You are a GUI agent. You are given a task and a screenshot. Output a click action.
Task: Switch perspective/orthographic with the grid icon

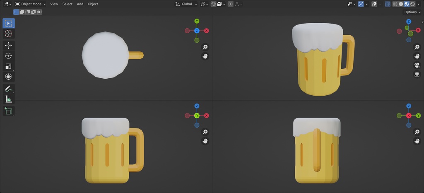click(x=417, y=74)
